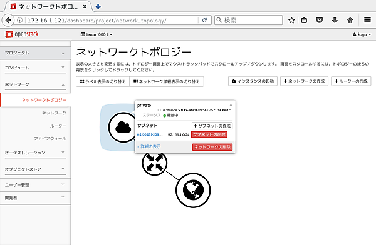The image size is (376, 245).
Task: Click the ネットワークトポロジー page heading
Action: (133, 52)
